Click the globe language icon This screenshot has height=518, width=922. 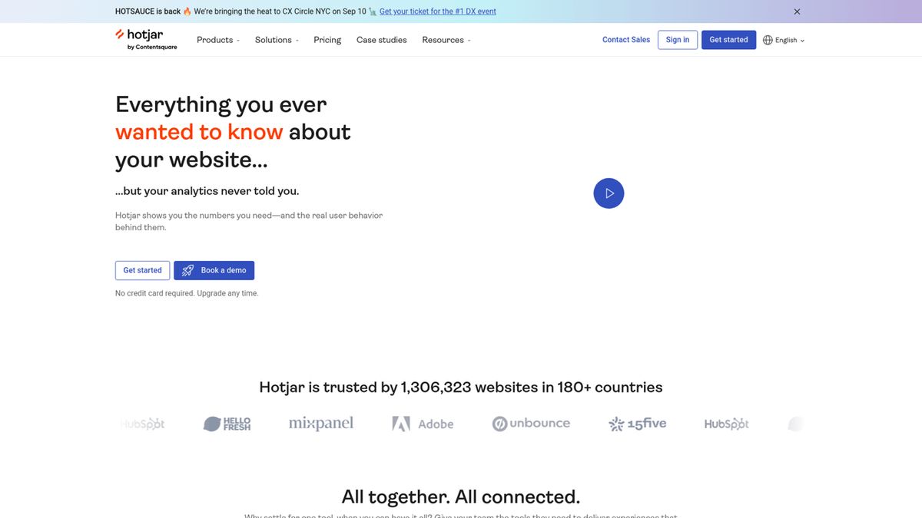point(767,39)
